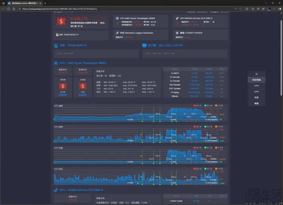The image size is (283, 205).
Task: Open a new browser tab
Action: coord(45,3)
